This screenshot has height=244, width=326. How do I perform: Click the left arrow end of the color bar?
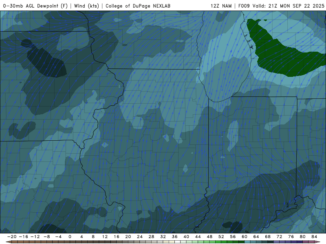click(x=9, y=242)
